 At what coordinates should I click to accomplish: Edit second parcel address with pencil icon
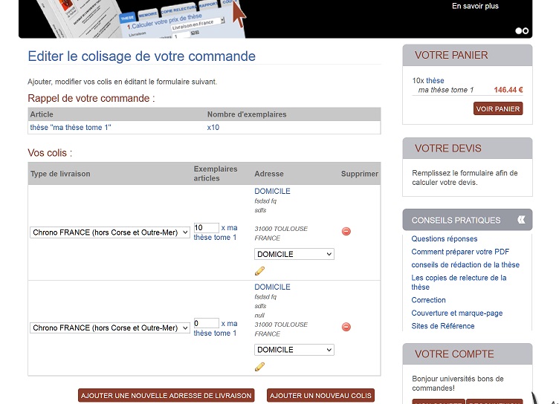point(259,367)
